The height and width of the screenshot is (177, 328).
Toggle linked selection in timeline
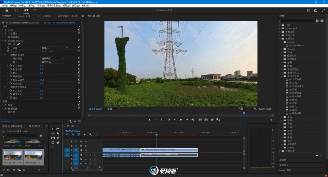tap(79, 135)
